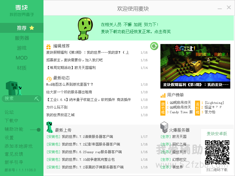Click the creeper mascot in the banner
Image resolution: width=235 pixels, height=176 pixels.
(85, 29)
